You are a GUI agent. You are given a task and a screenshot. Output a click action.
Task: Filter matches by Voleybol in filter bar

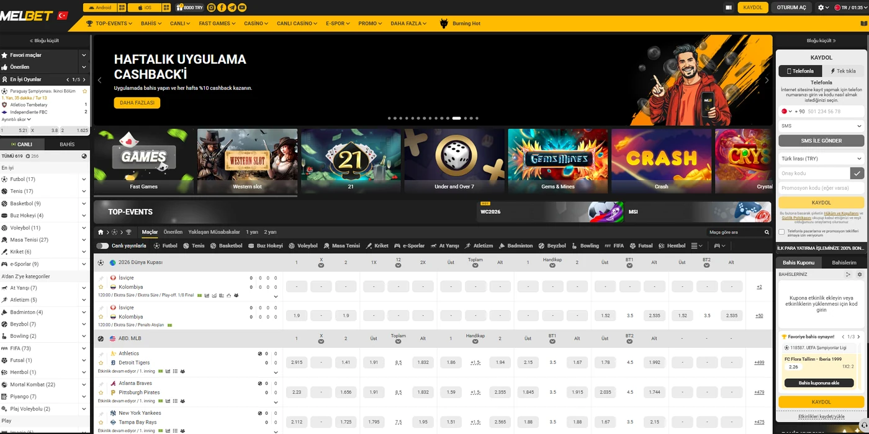tap(303, 246)
